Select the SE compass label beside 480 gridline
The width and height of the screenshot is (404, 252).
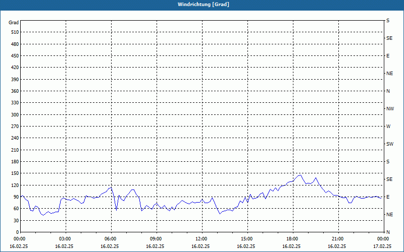click(x=389, y=38)
